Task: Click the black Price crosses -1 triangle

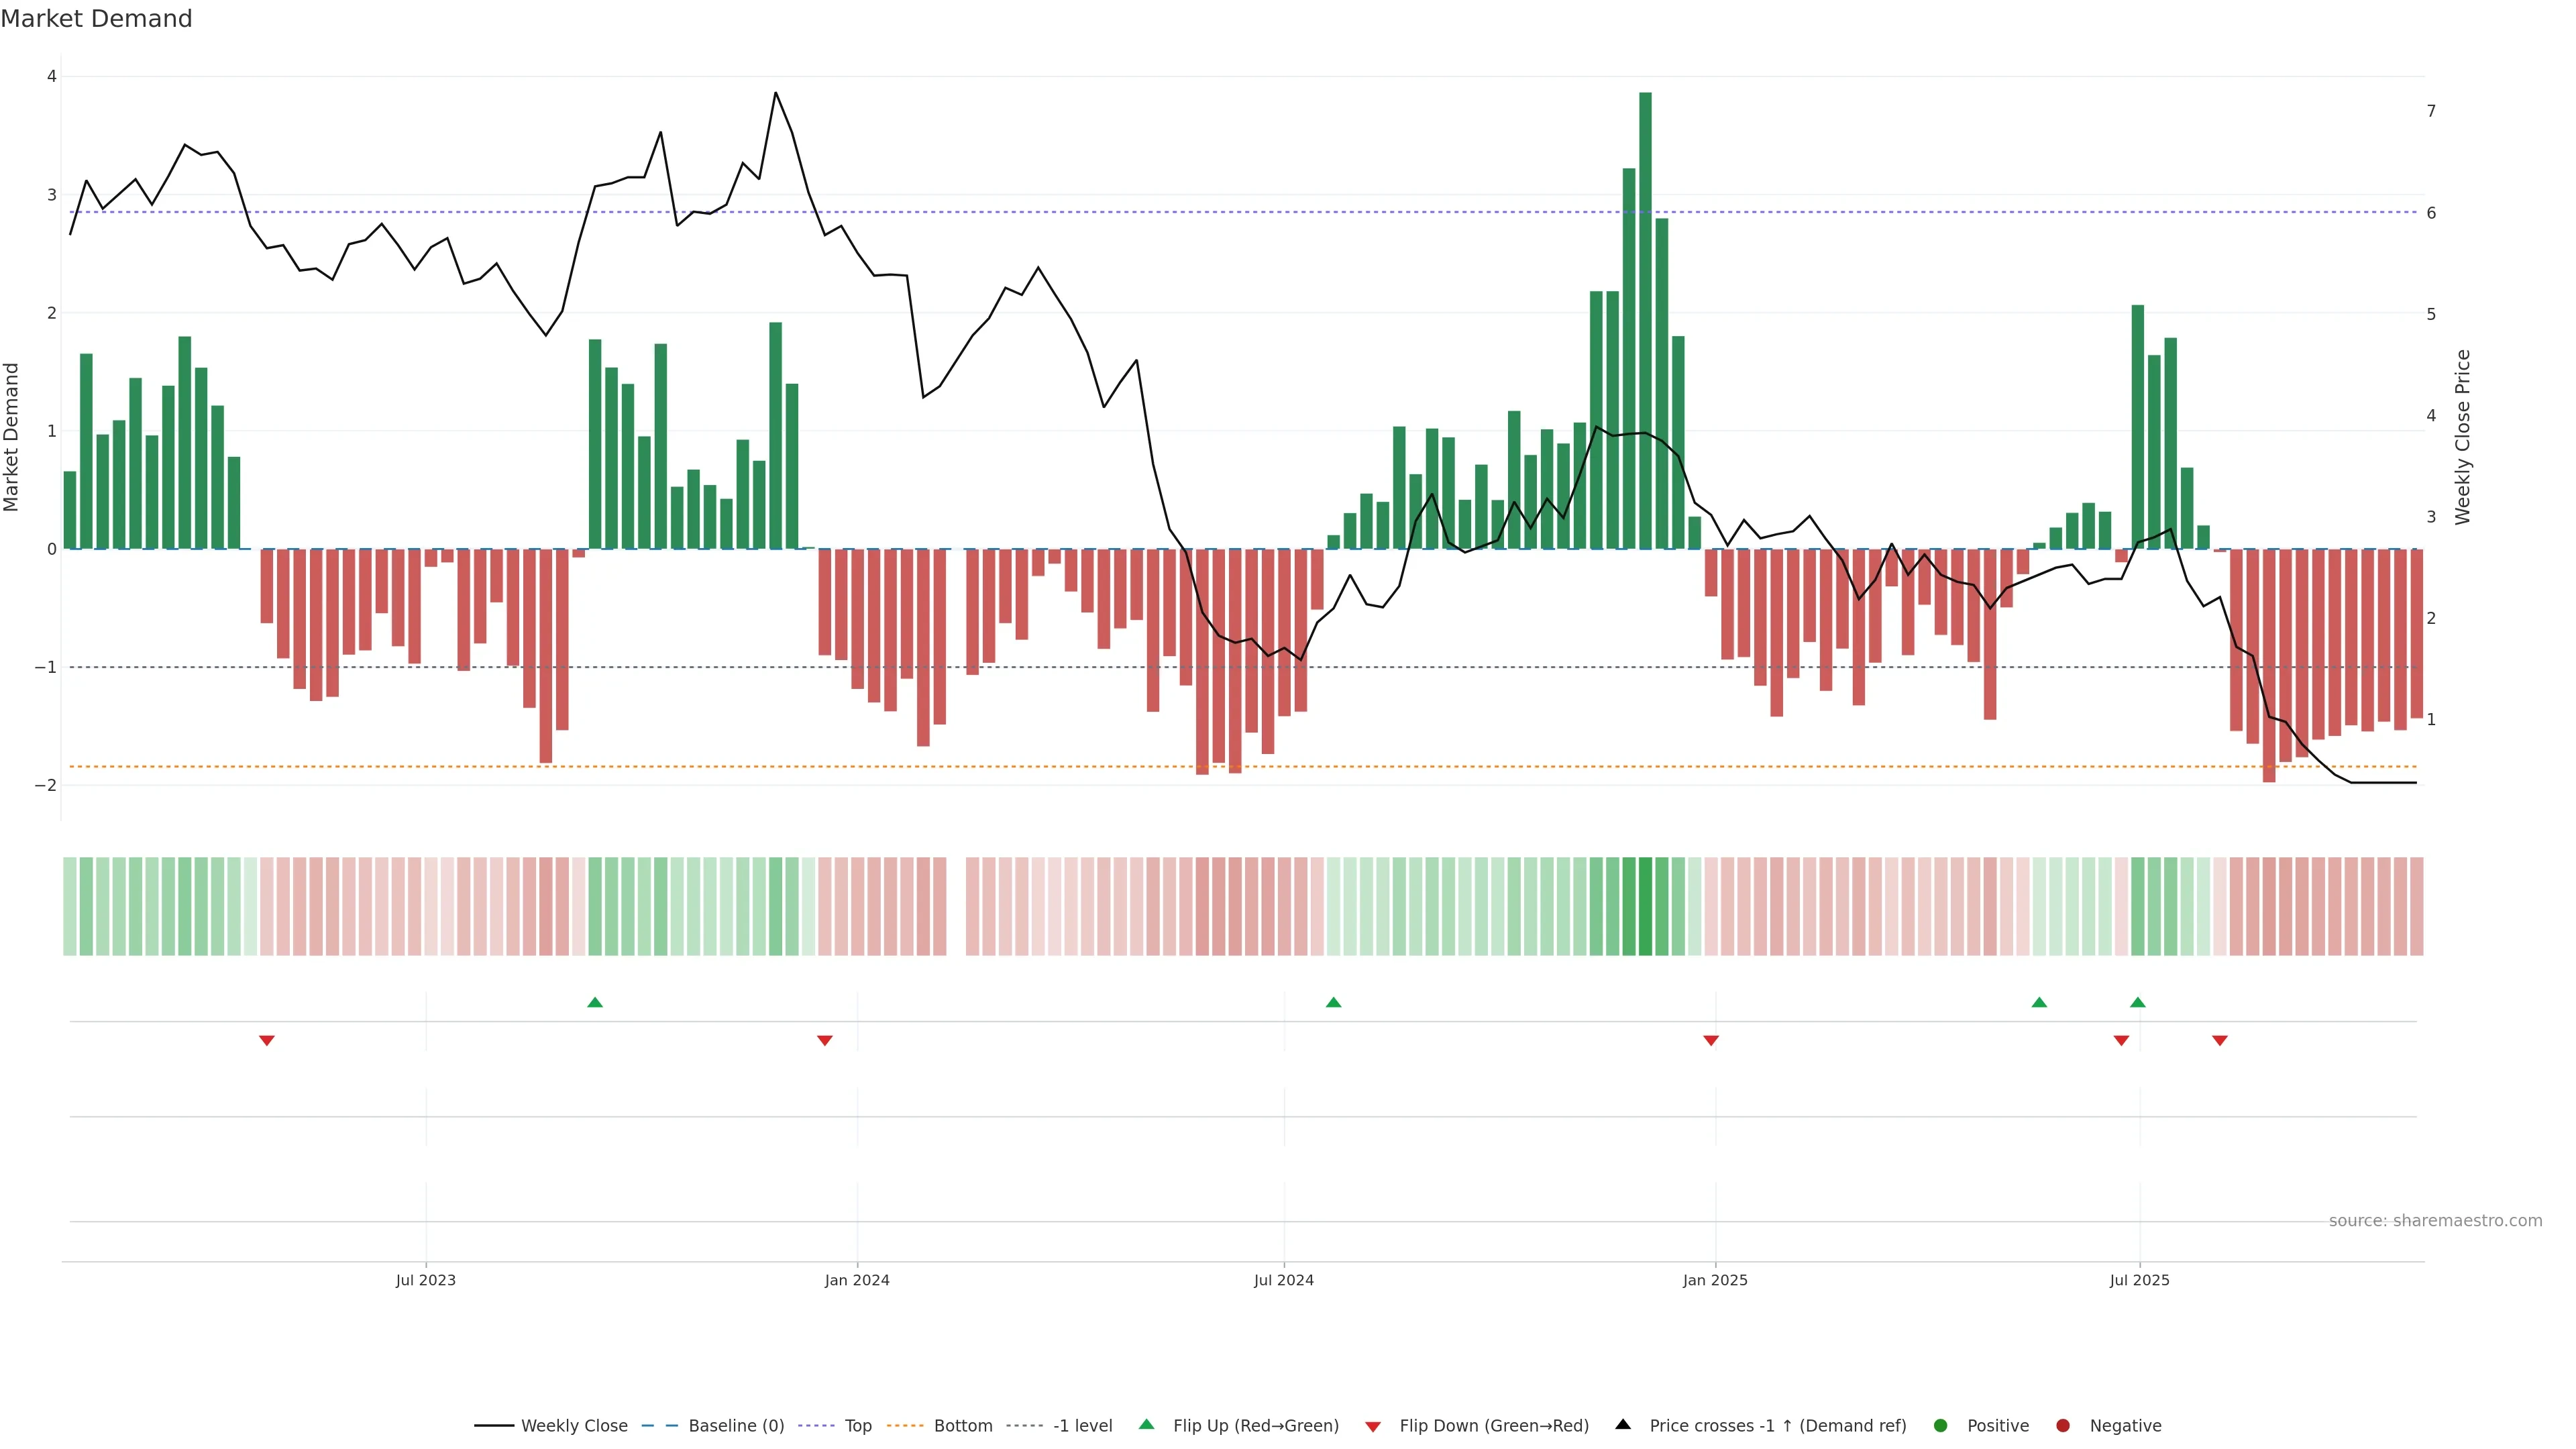Action: click(x=1623, y=1425)
